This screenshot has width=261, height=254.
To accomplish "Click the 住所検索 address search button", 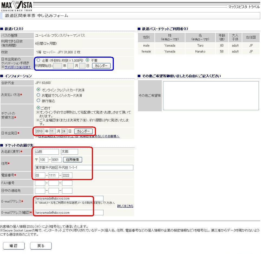I will coord(72,160).
